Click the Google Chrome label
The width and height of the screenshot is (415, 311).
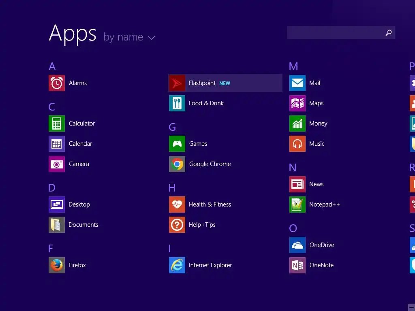pyautogui.click(x=210, y=164)
